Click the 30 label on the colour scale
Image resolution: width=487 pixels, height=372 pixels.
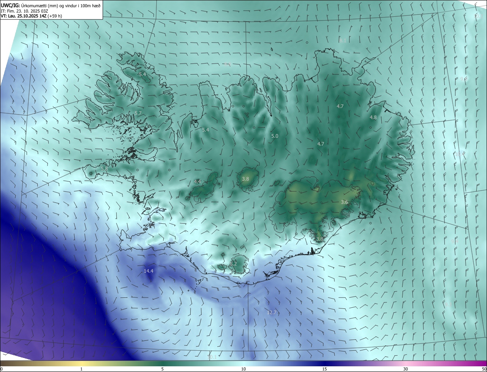[406, 369]
